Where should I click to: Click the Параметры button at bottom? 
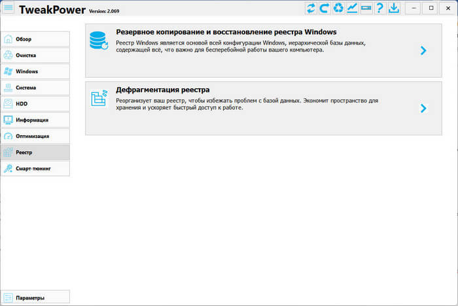click(35, 298)
